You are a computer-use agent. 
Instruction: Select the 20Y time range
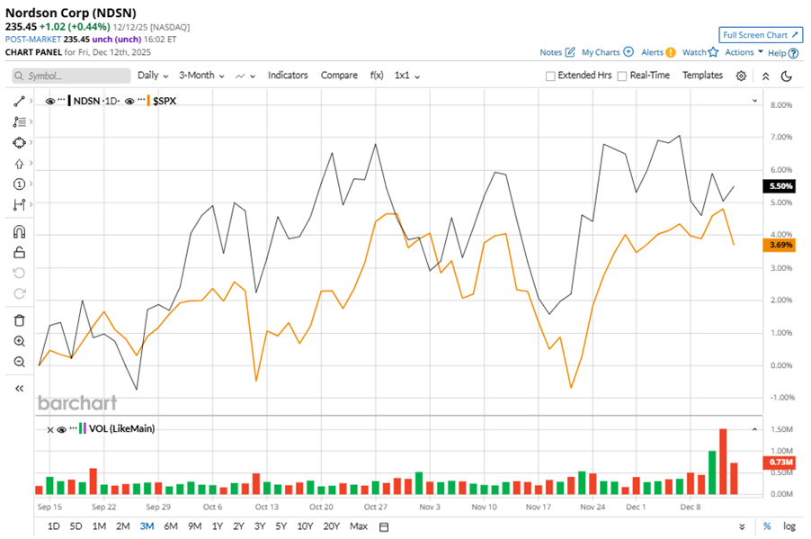(x=331, y=526)
